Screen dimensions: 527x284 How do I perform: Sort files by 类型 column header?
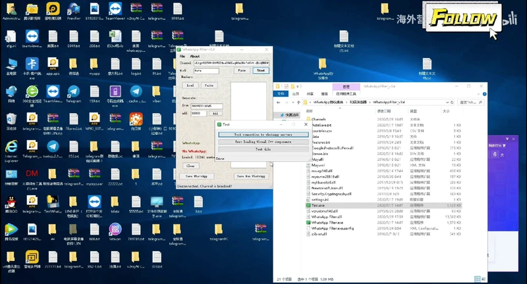click(x=413, y=111)
